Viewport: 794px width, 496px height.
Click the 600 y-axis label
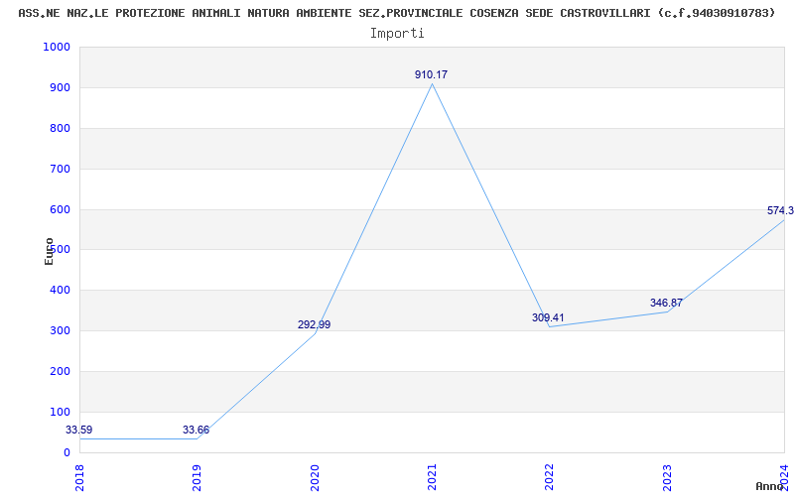60,209
